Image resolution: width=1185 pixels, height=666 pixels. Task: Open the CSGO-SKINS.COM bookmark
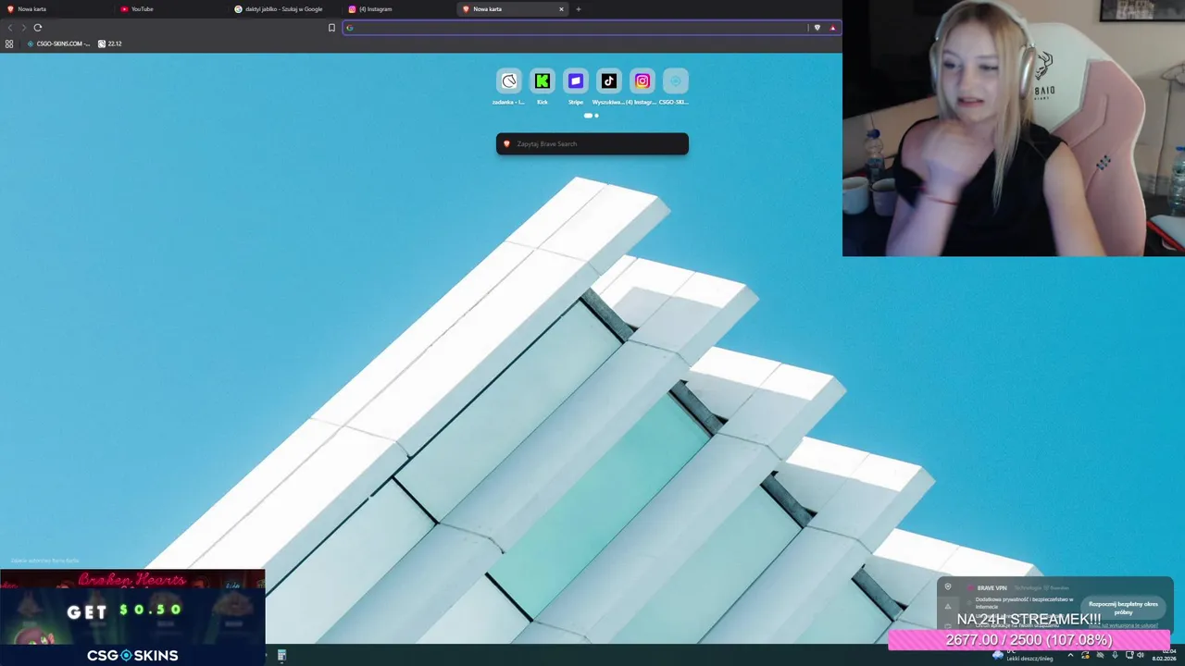(x=58, y=43)
